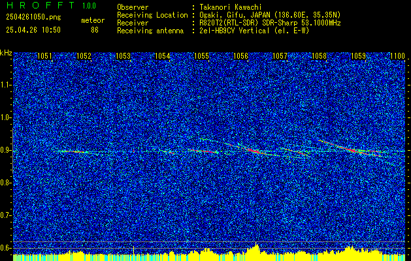The image size is (411, 261).
Task: Click the 0.9 kHz axis label
Action: point(5,150)
